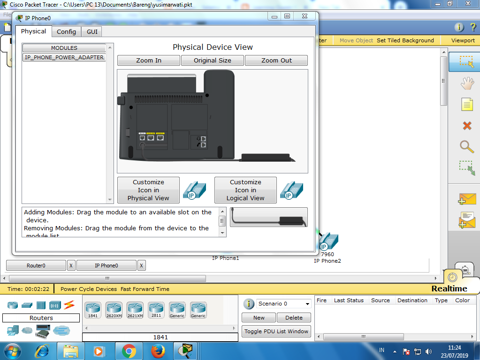Switch to the Physical tab
This screenshot has width=480, height=360.
[x=33, y=31]
